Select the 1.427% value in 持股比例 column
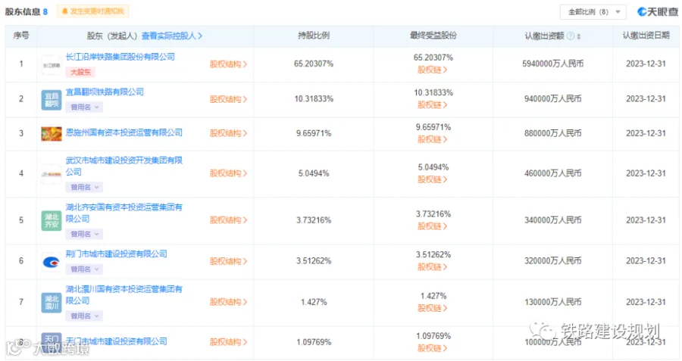 (x=314, y=302)
